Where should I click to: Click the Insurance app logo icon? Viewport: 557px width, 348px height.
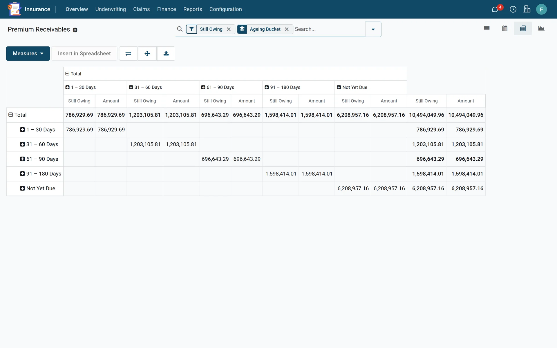click(x=15, y=9)
